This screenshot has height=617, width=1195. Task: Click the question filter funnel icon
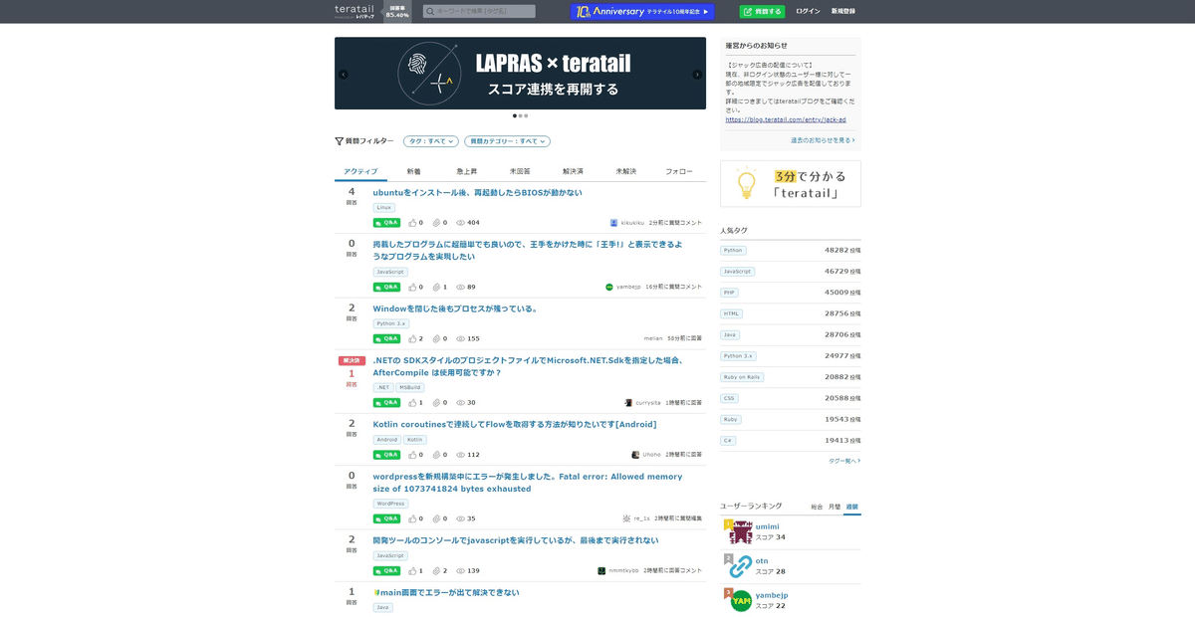340,141
